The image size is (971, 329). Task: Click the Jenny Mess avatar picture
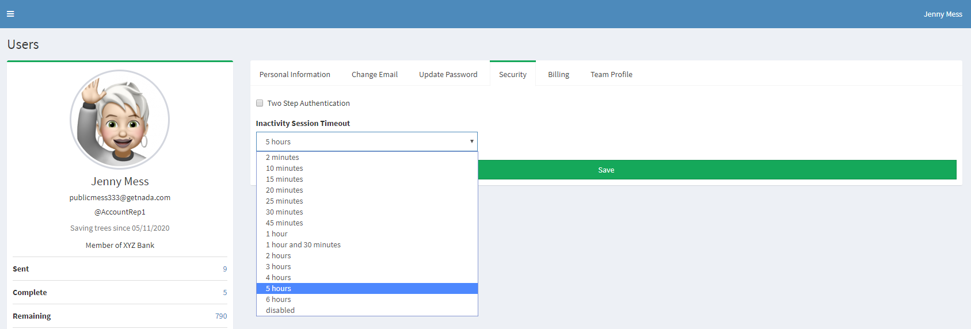[x=120, y=120]
